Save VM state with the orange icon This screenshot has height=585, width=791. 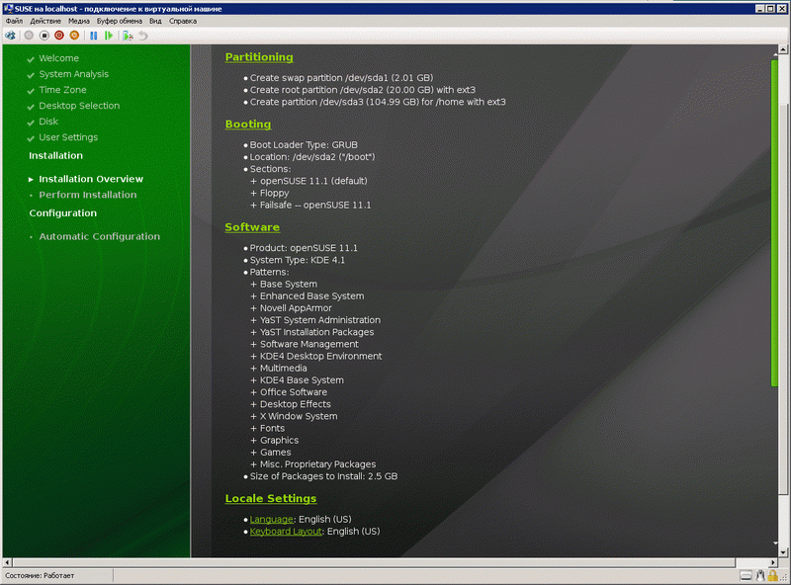74,36
